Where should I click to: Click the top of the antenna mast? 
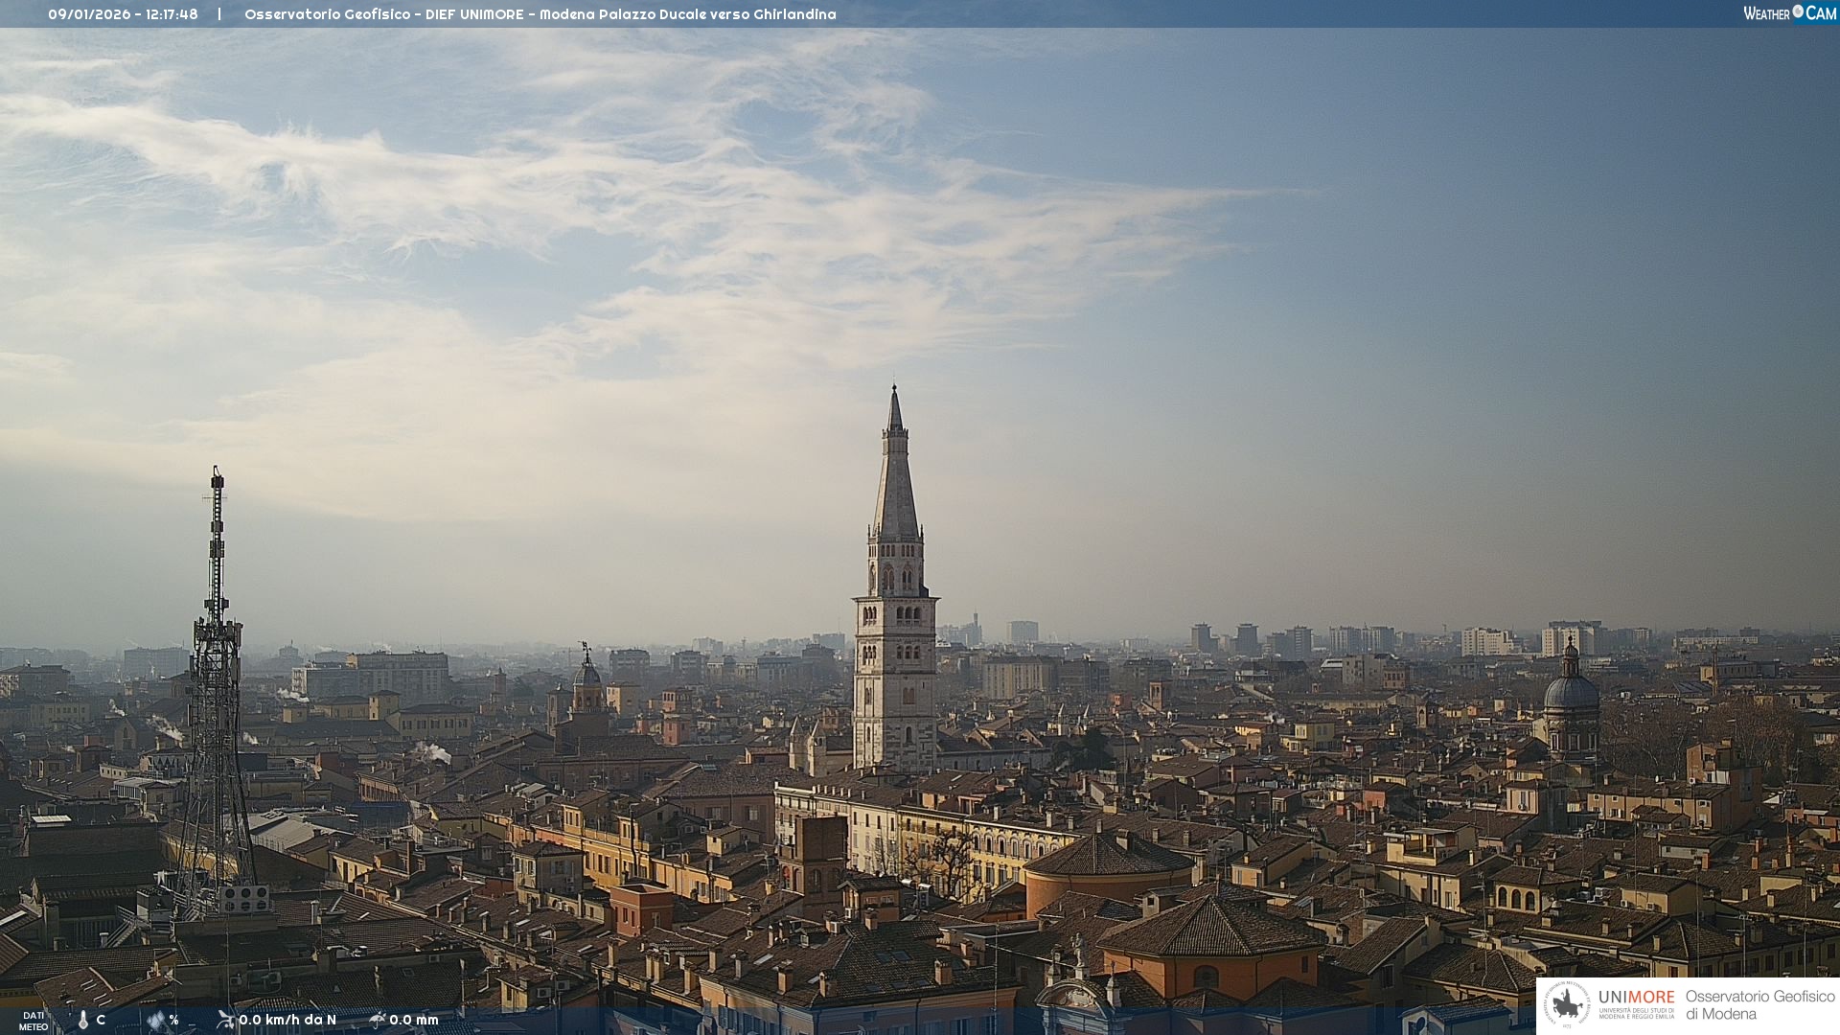coord(217,473)
